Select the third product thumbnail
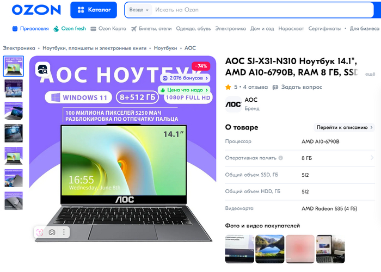381x272 pixels. click(x=14, y=111)
